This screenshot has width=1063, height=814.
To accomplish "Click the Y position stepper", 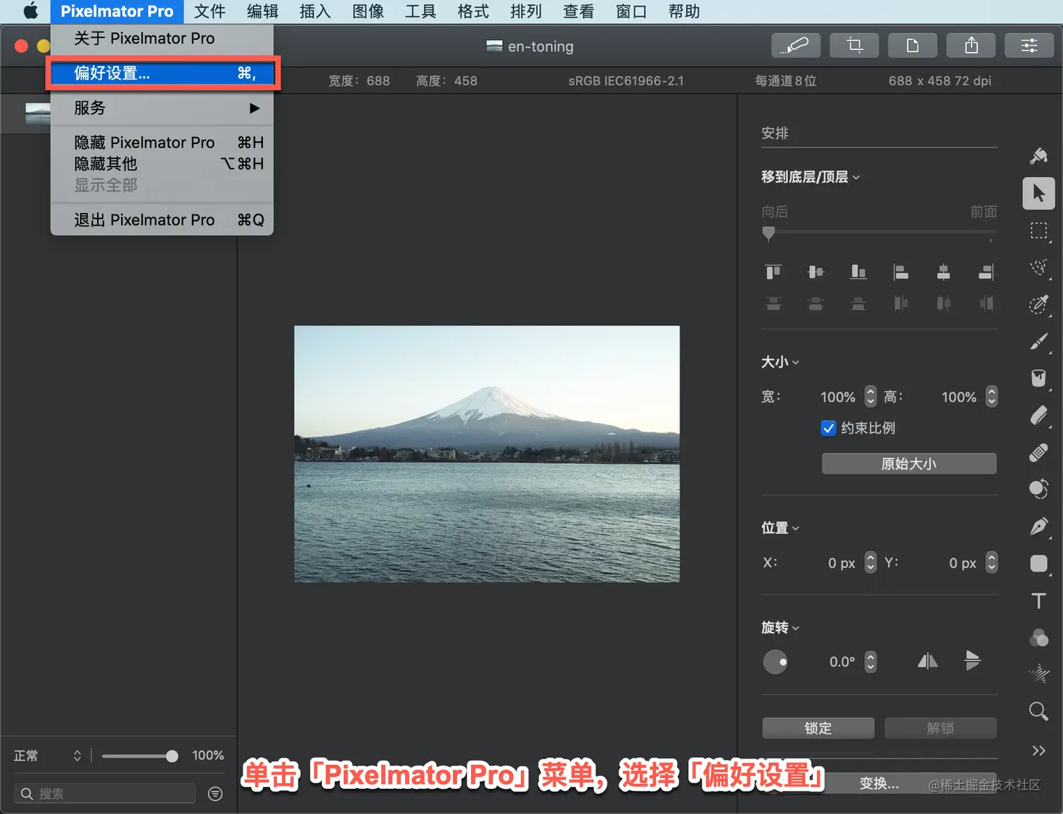I will coord(991,562).
